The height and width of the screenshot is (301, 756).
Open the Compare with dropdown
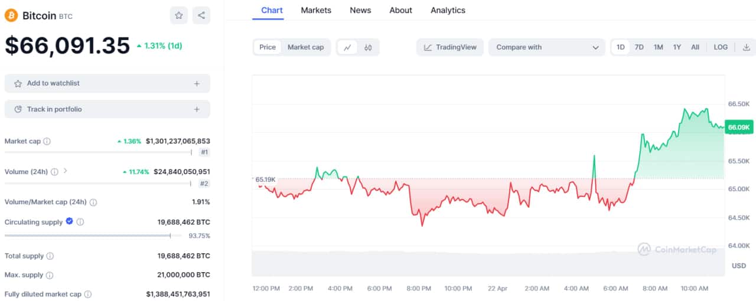(x=547, y=47)
